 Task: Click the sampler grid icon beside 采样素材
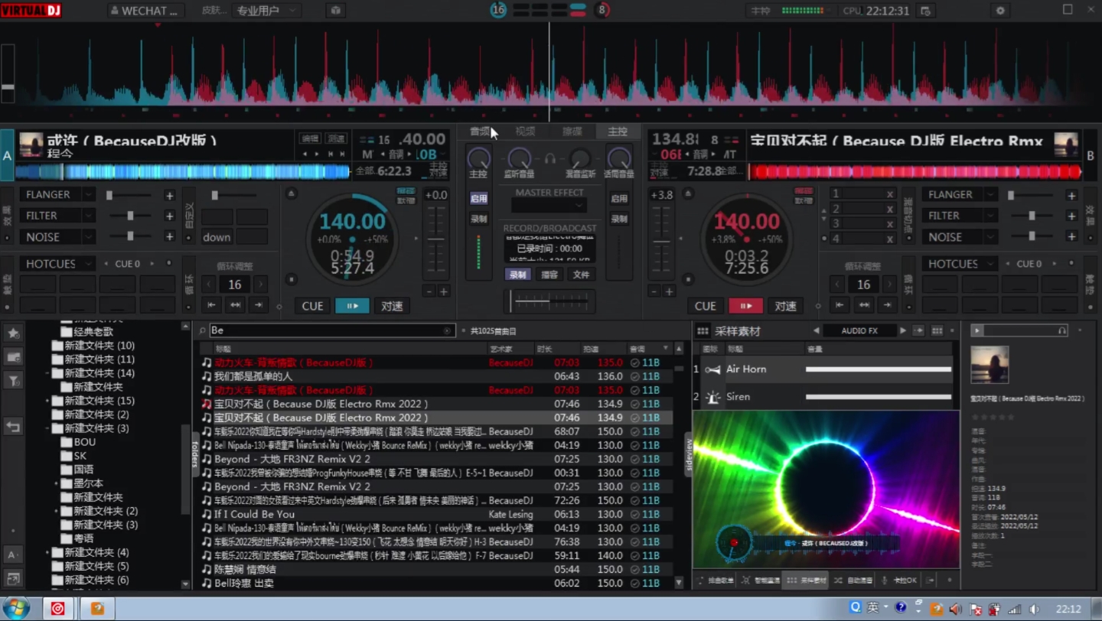[703, 331]
